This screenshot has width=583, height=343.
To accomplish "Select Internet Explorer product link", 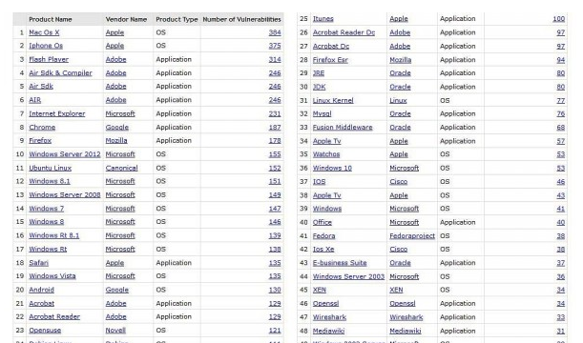I will tap(57, 114).
